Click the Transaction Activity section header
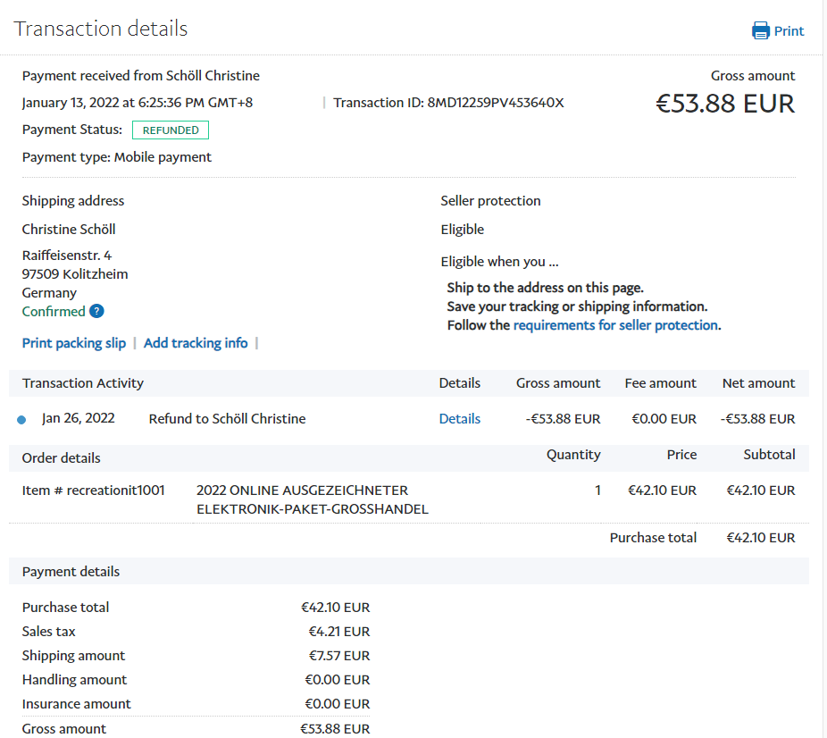The height and width of the screenshot is (738, 827). (x=83, y=383)
